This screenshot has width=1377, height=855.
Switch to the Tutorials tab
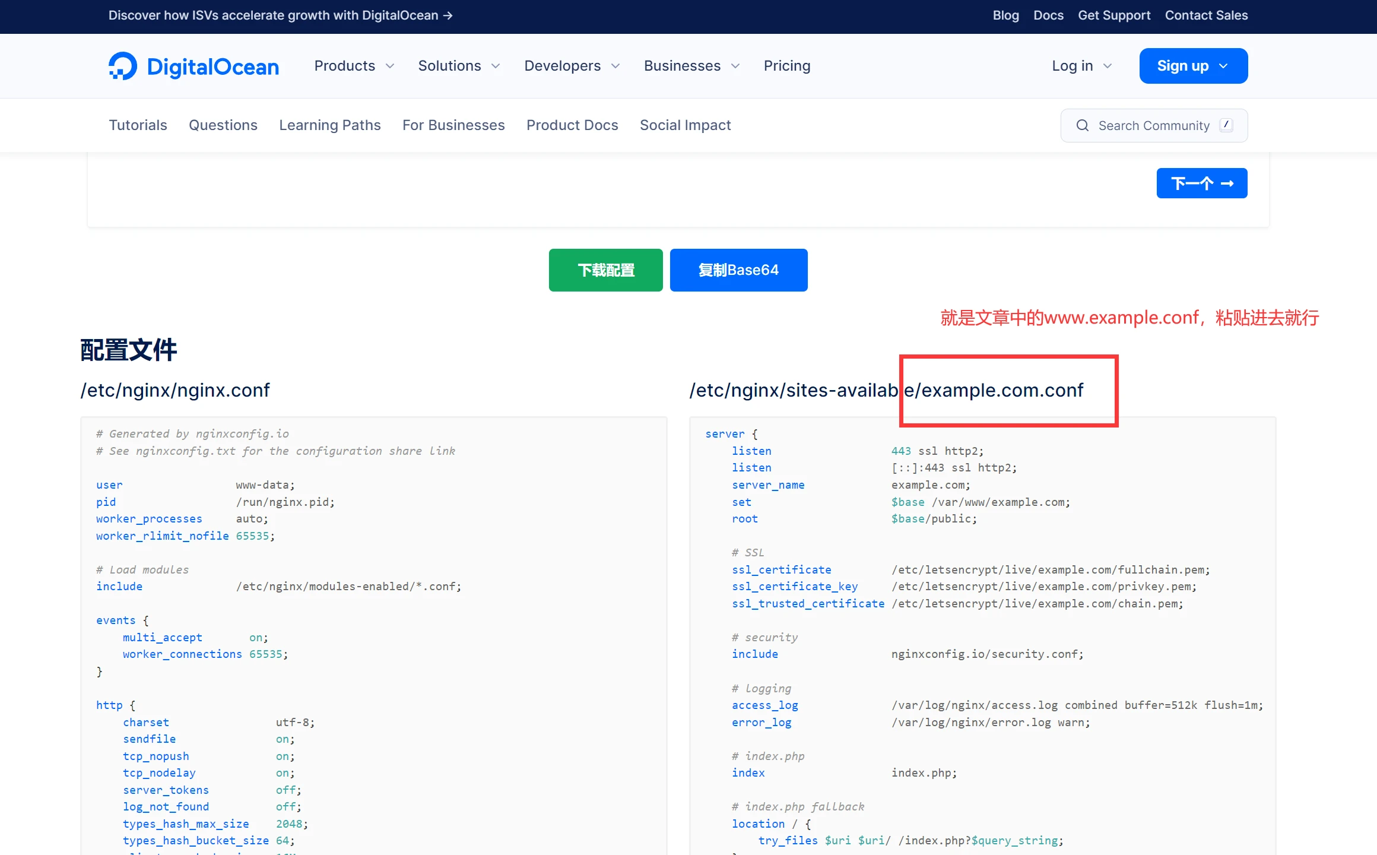pyautogui.click(x=138, y=125)
